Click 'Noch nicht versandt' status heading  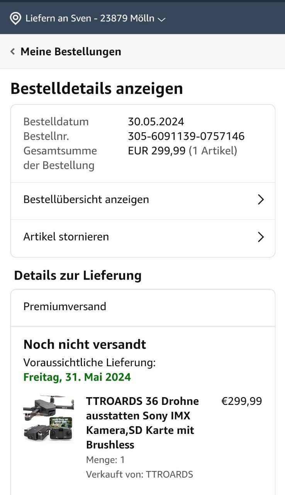pos(85,344)
